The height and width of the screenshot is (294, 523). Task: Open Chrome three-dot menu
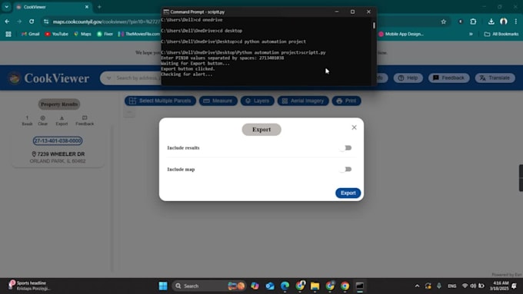click(515, 21)
